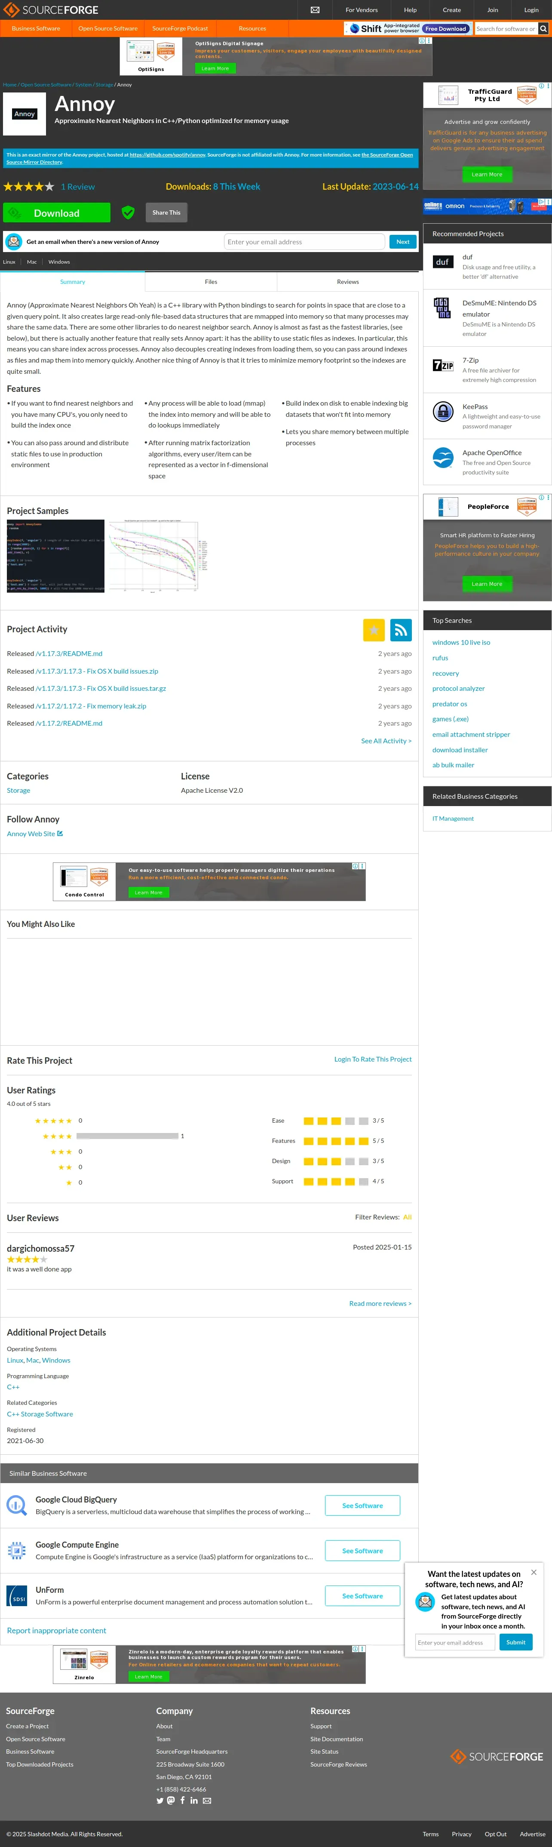This screenshot has width=552, height=1847.
Task: Click the KeePass padlock icon
Action: (443, 412)
